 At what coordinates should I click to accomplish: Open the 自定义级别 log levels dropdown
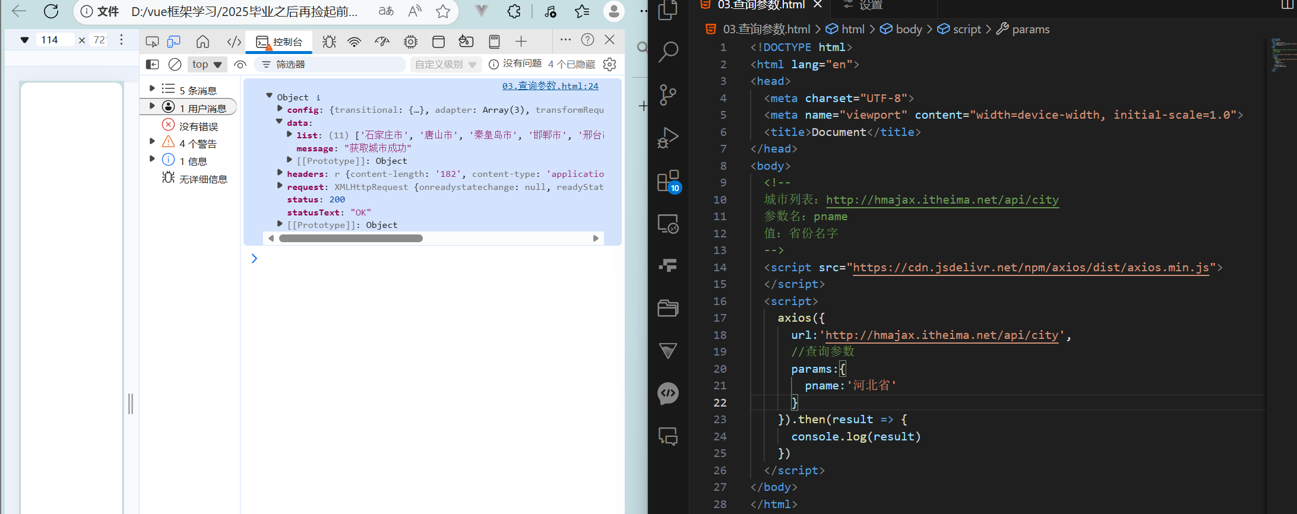pos(445,64)
